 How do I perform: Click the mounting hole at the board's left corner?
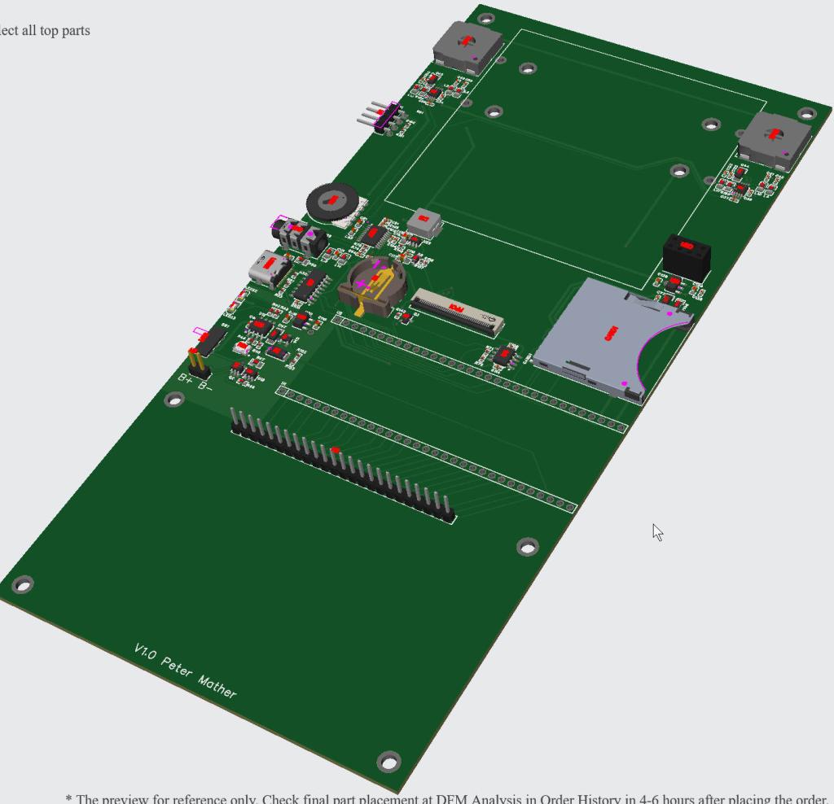[x=22, y=584]
